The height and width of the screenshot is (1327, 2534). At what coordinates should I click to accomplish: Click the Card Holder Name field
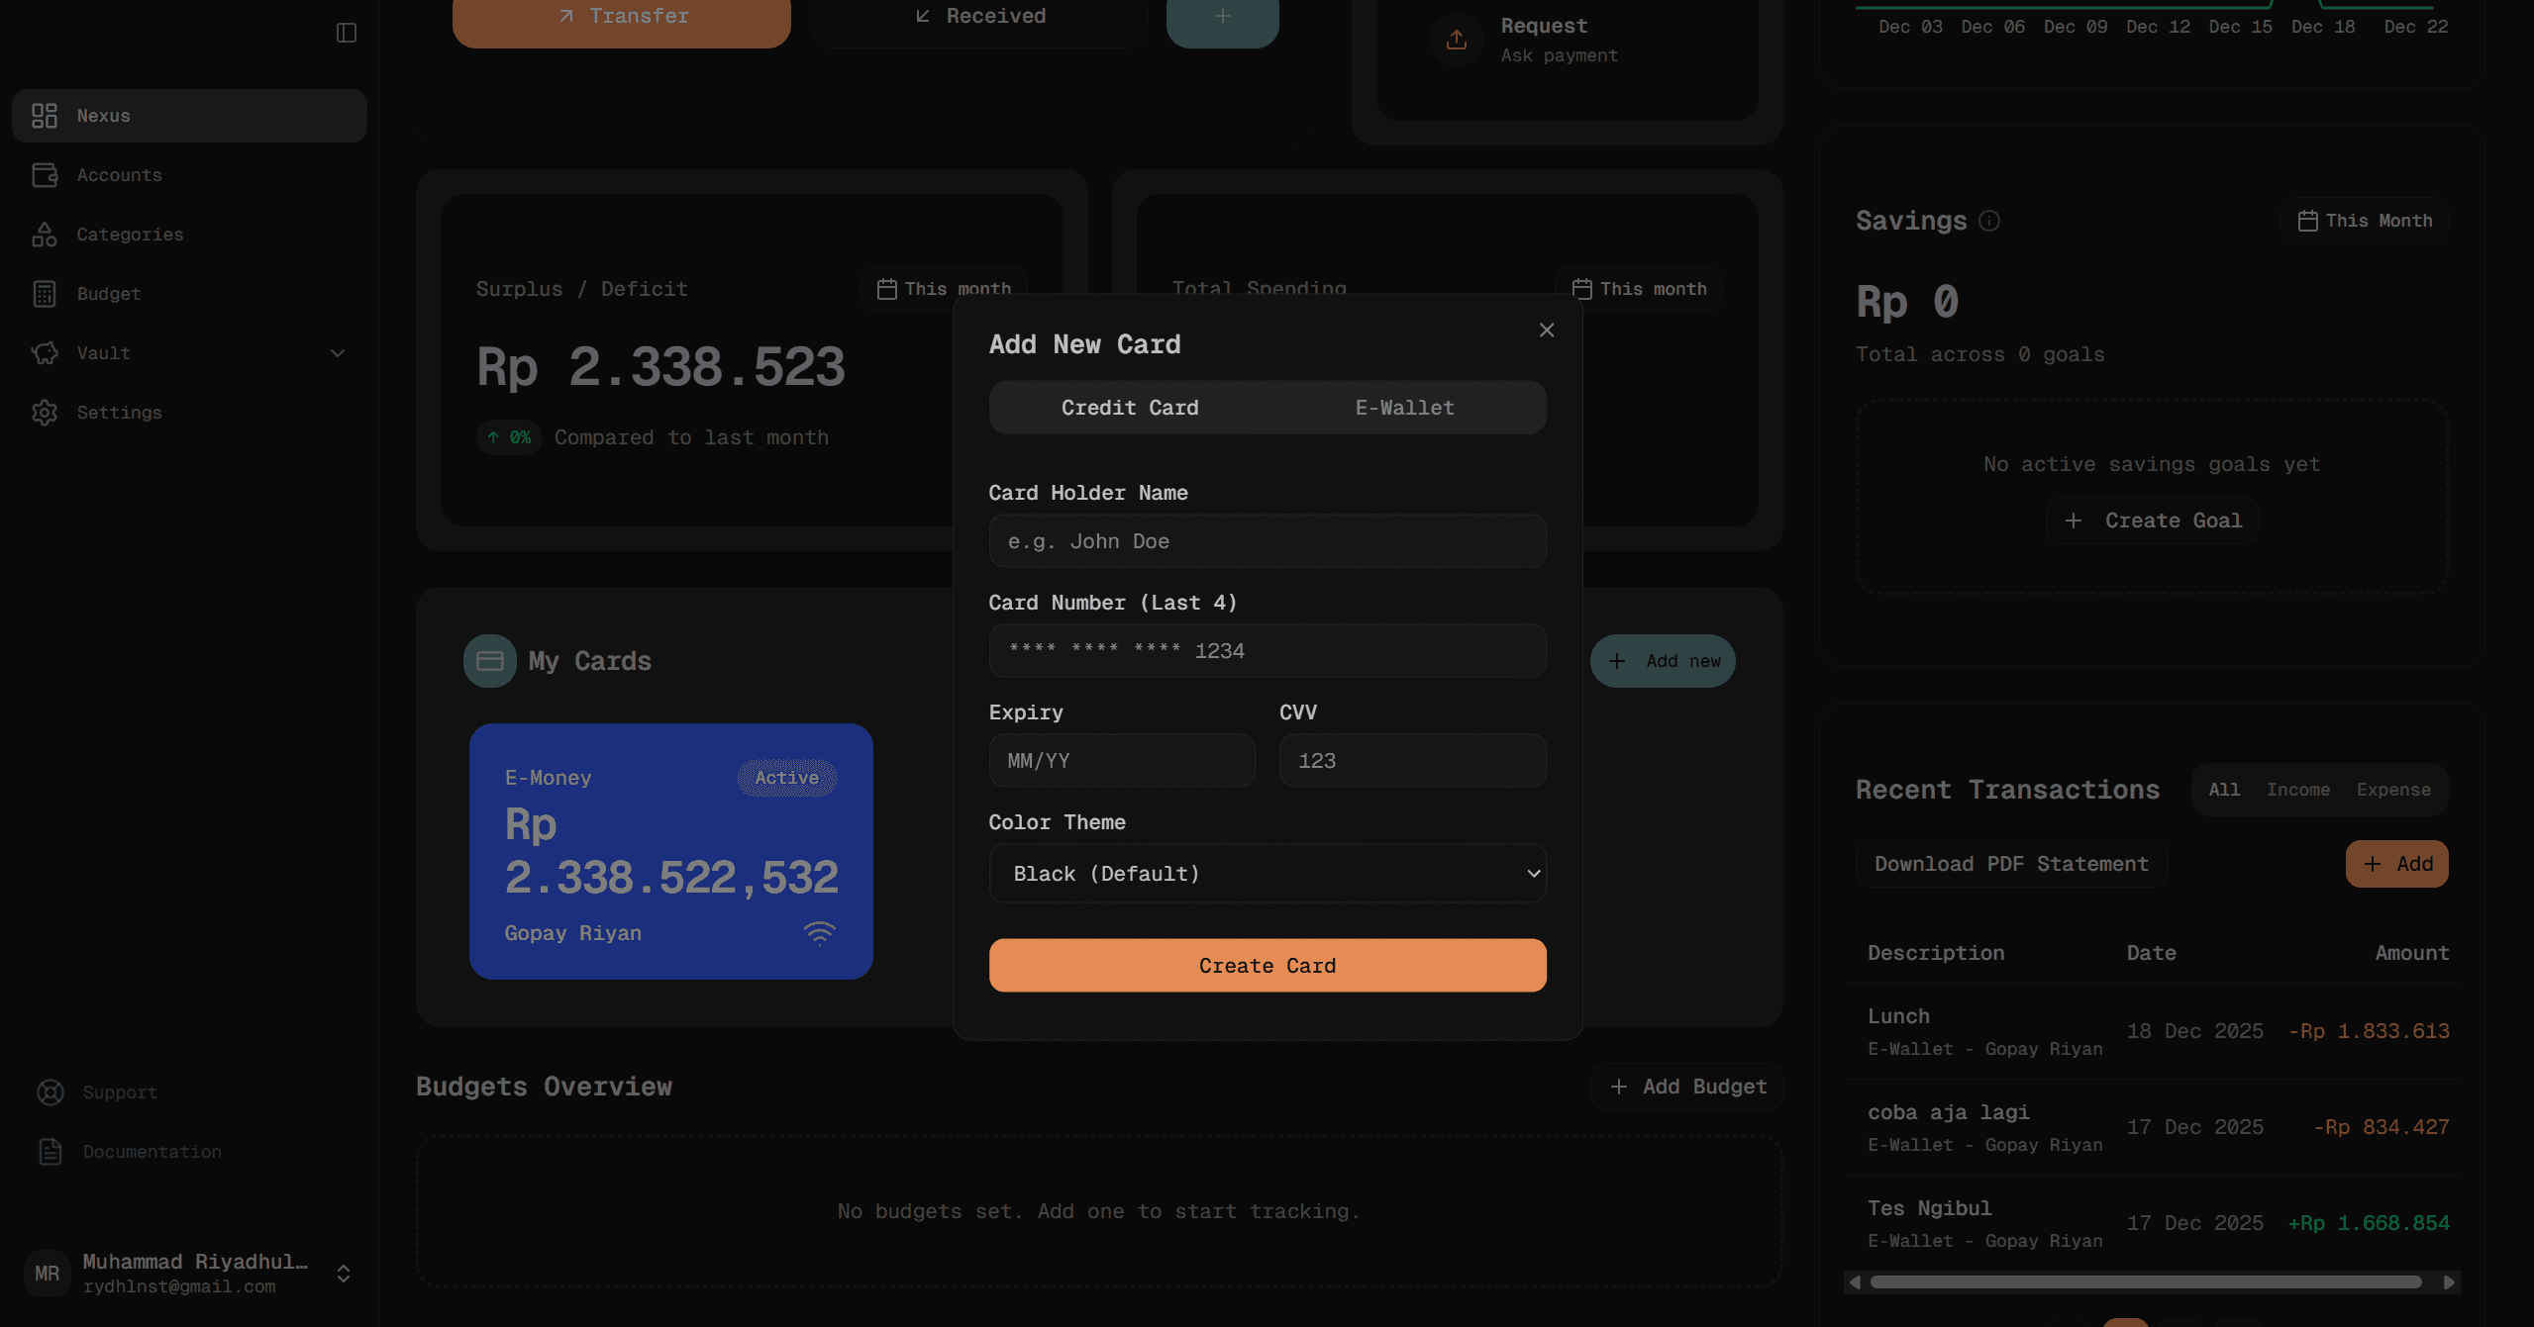pyautogui.click(x=1267, y=541)
